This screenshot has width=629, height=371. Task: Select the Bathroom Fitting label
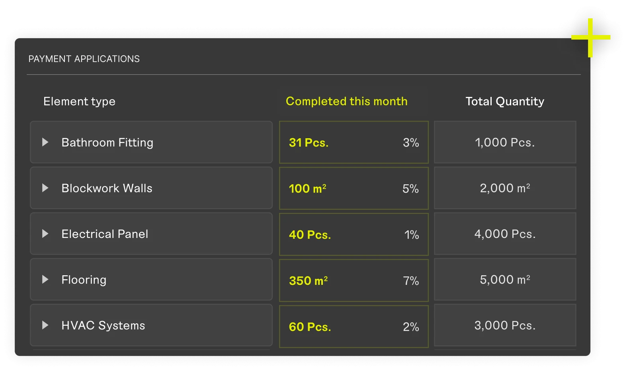pyautogui.click(x=107, y=143)
